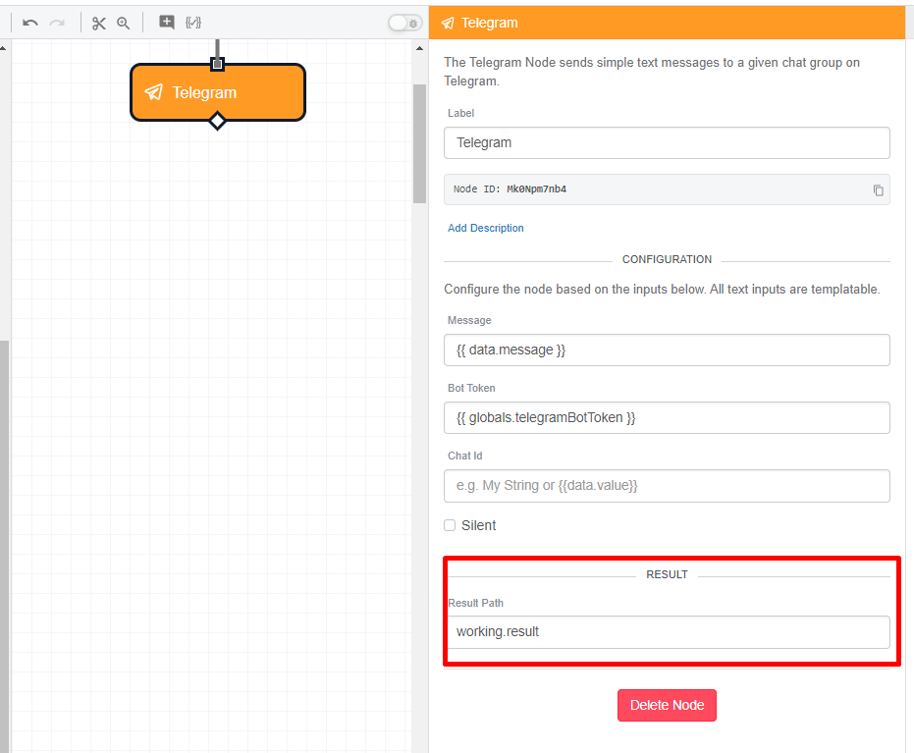
Task: Click the RESULT section heading
Action: tap(667, 574)
